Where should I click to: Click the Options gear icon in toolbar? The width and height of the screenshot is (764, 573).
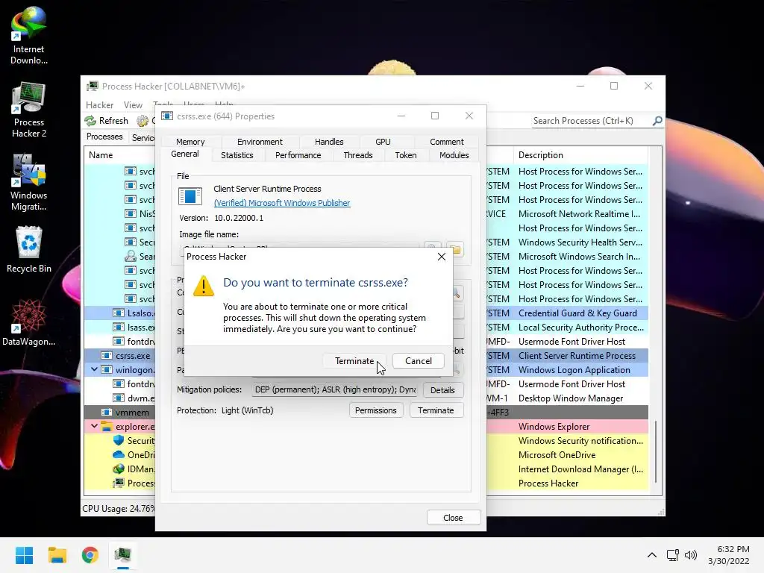click(x=143, y=120)
